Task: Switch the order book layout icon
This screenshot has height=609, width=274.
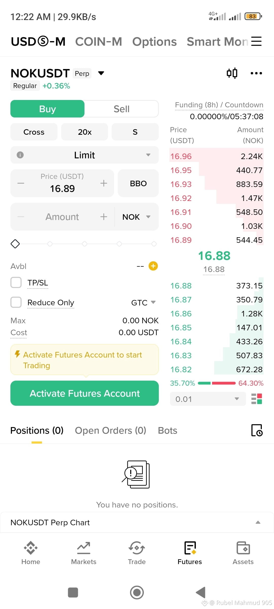Action: (256, 399)
